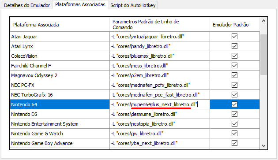Screen dimensions: 278x160
Task: Open the Script do AutoHotkey tab
Action: click(133, 5)
